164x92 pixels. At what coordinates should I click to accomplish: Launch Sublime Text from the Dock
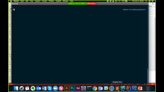click(117, 88)
